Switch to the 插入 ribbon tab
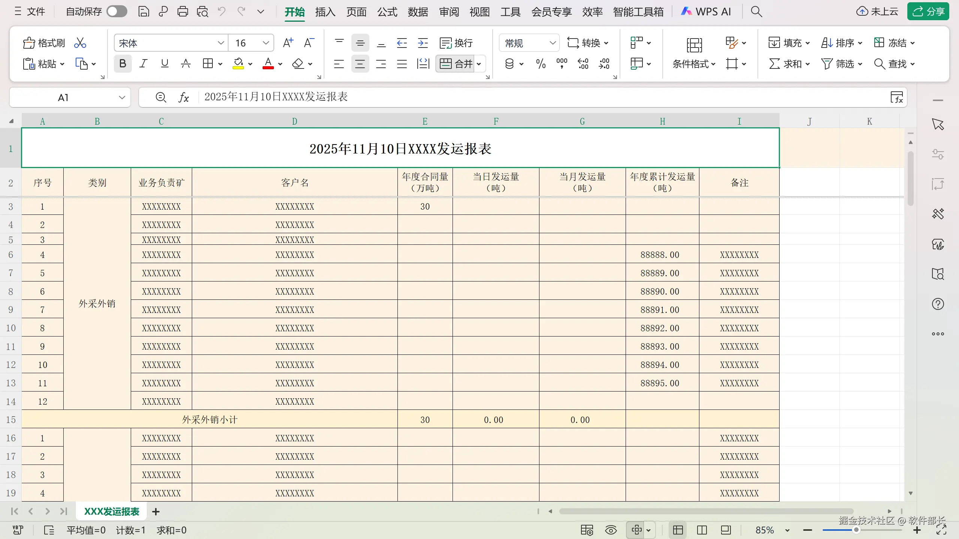This screenshot has width=959, height=539. point(325,12)
